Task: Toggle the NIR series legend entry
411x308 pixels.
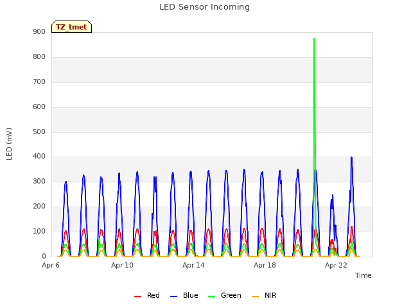Action: point(264,295)
